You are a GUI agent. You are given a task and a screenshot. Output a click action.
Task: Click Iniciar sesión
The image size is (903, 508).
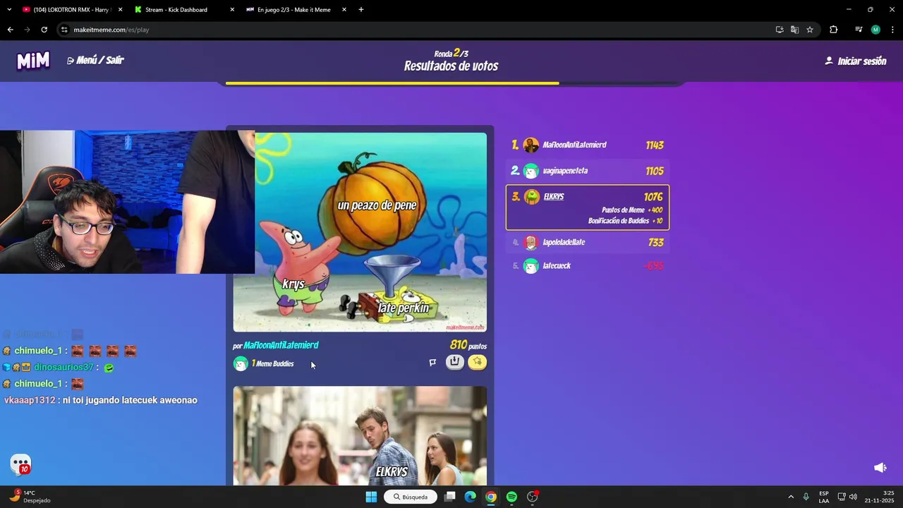click(855, 61)
